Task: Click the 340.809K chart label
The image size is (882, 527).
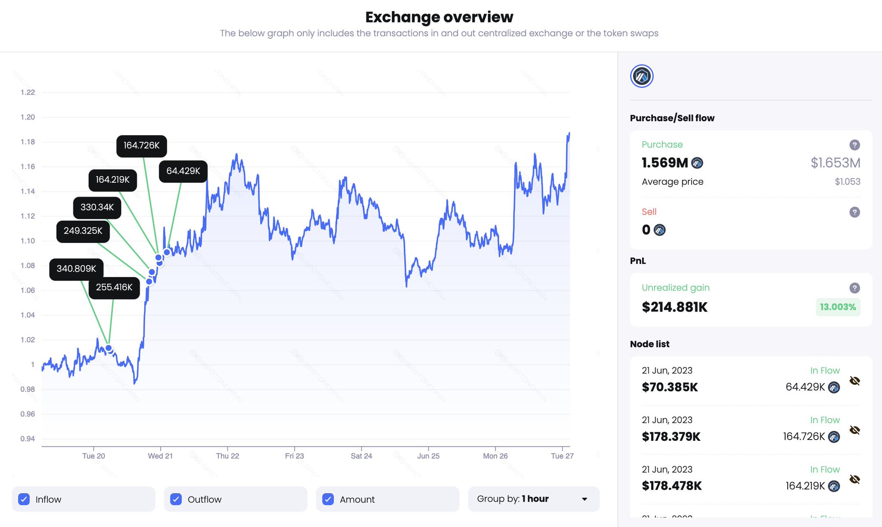Action: tap(76, 269)
